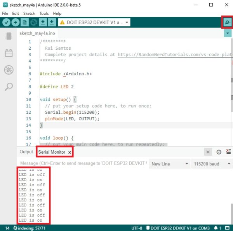Open the Library Manager sidebar icon
233x231 pixels.
click(8, 53)
